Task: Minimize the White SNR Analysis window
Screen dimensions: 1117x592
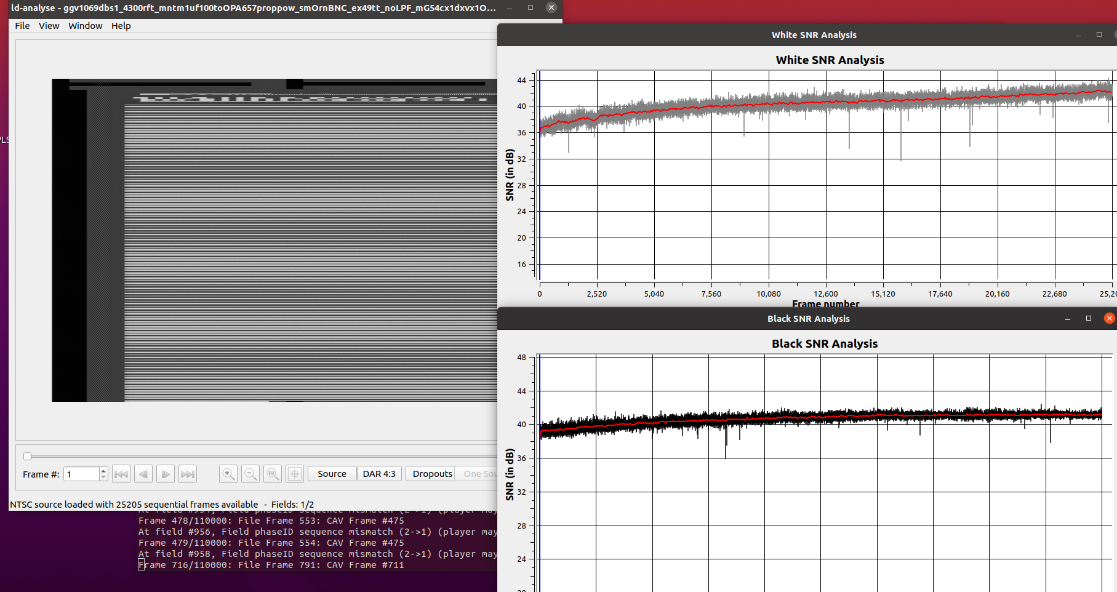Action: pos(1078,35)
